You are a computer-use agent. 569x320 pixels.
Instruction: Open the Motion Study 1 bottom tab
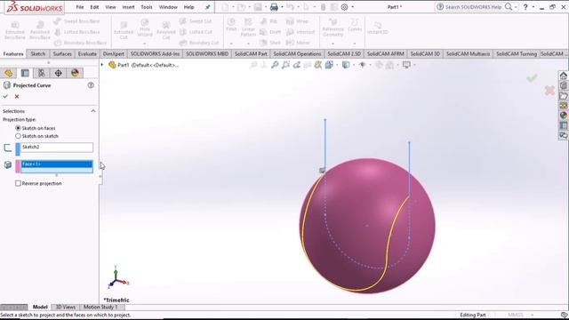(x=100, y=307)
